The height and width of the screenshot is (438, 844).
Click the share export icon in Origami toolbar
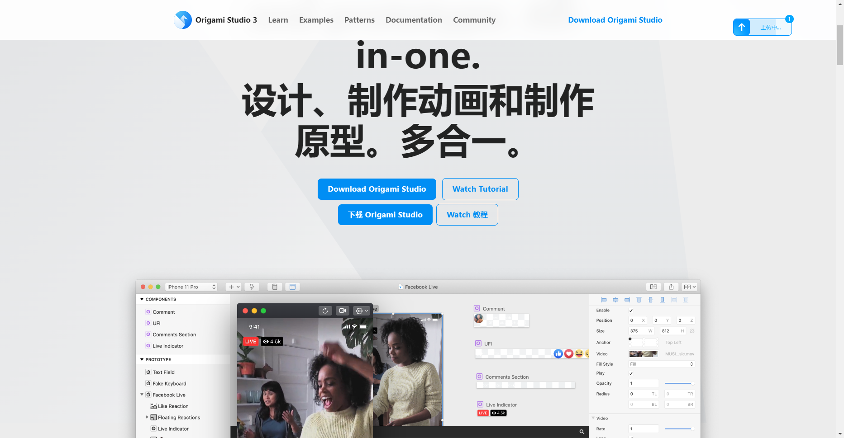point(671,287)
